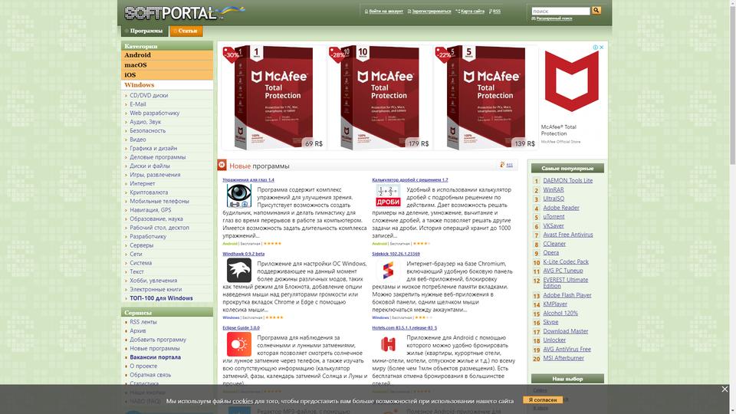The height and width of the screenshot is (414, 736).
Task: Open the Hotels.com app icon
Action: tap(388, 344)
